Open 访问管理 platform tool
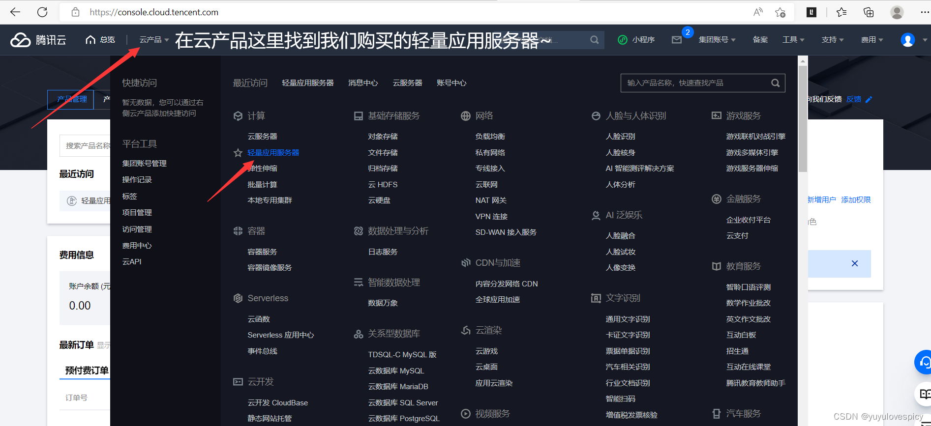The height and width of the screenshot is (426, 931). [x=137, y=229]
